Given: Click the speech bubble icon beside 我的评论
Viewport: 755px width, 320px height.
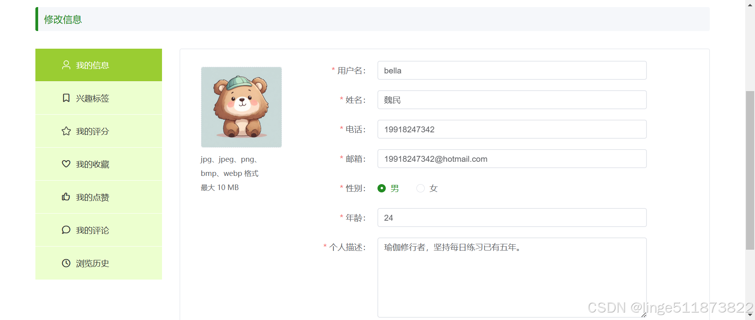Looking at the screenshot, I should coord(66,230).
